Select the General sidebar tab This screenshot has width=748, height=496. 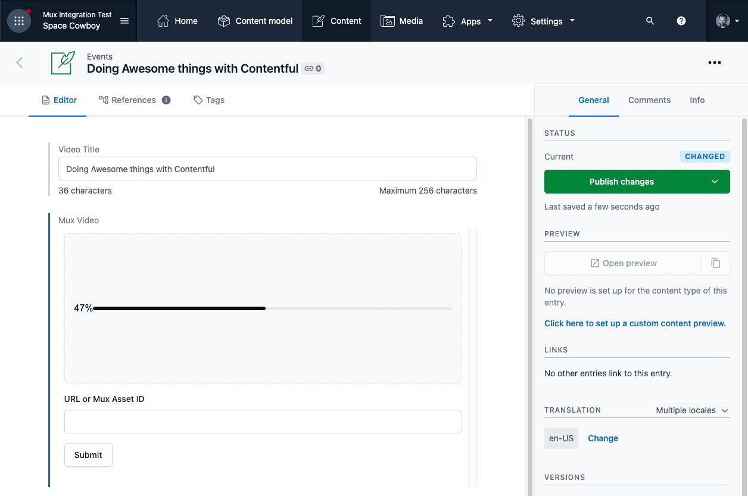[x=594, y=100]
